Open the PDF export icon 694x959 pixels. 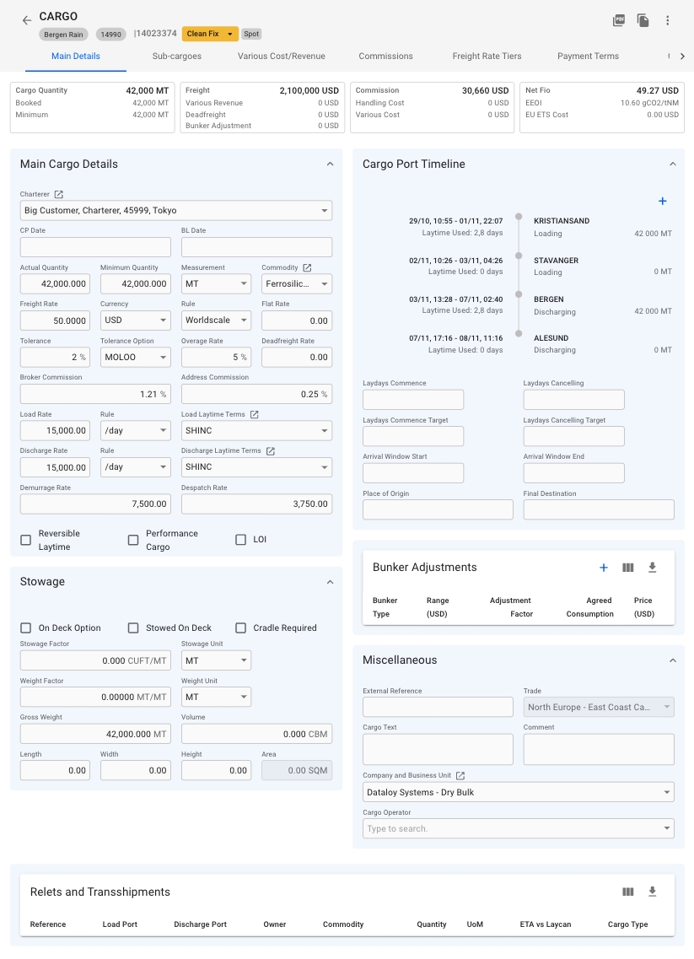(619, 20)
